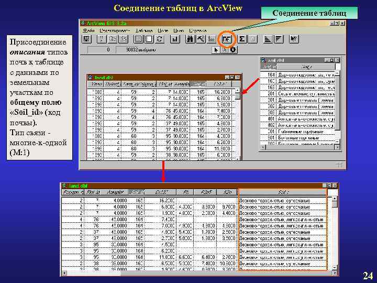Image resolution: width=377 pixels, height=283 pixels.
Task: Open the Окно menu
Action: 179,31
